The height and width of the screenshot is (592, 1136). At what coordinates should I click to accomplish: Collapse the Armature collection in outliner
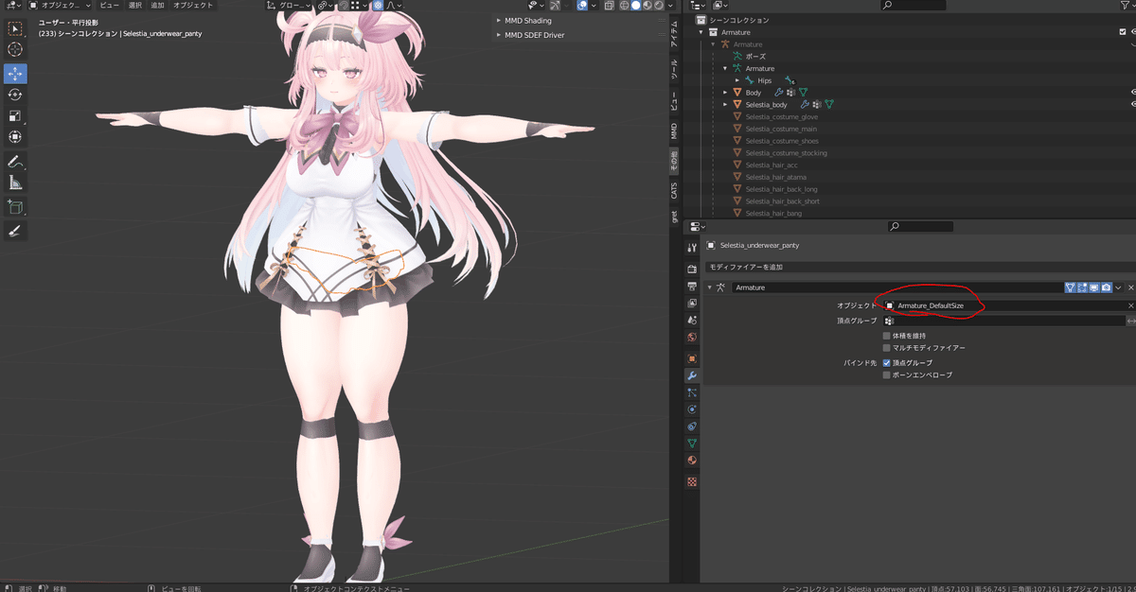coord(701,32)
